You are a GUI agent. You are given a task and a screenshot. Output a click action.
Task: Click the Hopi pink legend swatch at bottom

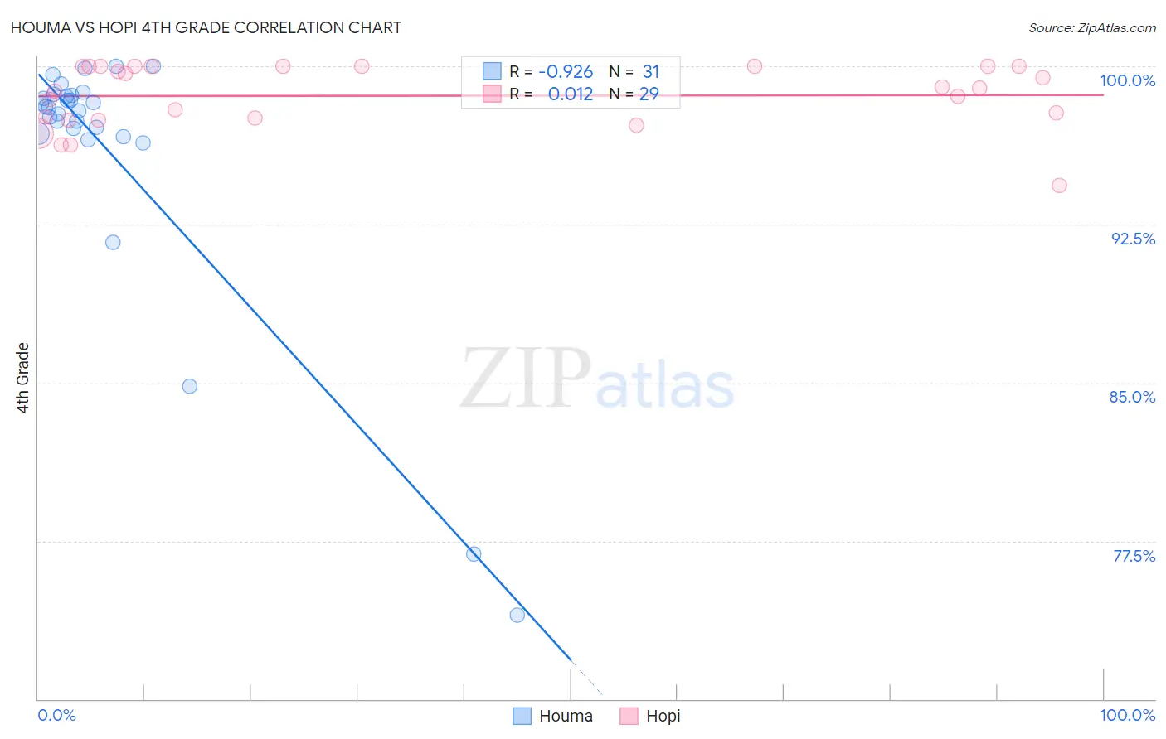629,716
